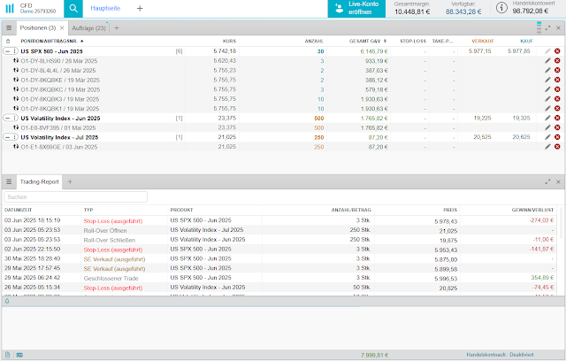Click Verkauf price 19,225
This screenshot has height=361, width=566.
482,118
